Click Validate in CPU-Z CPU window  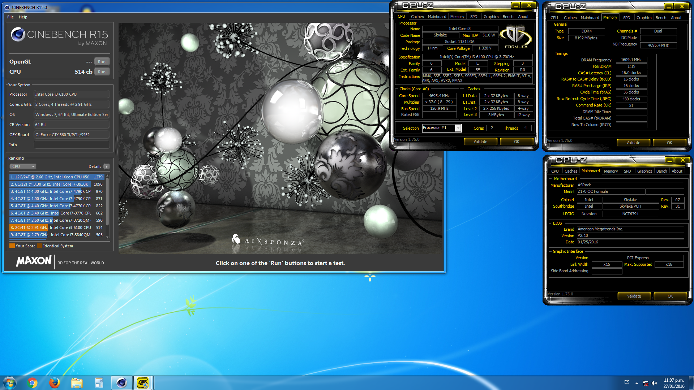pyautogui.click(x=480, y=142)
